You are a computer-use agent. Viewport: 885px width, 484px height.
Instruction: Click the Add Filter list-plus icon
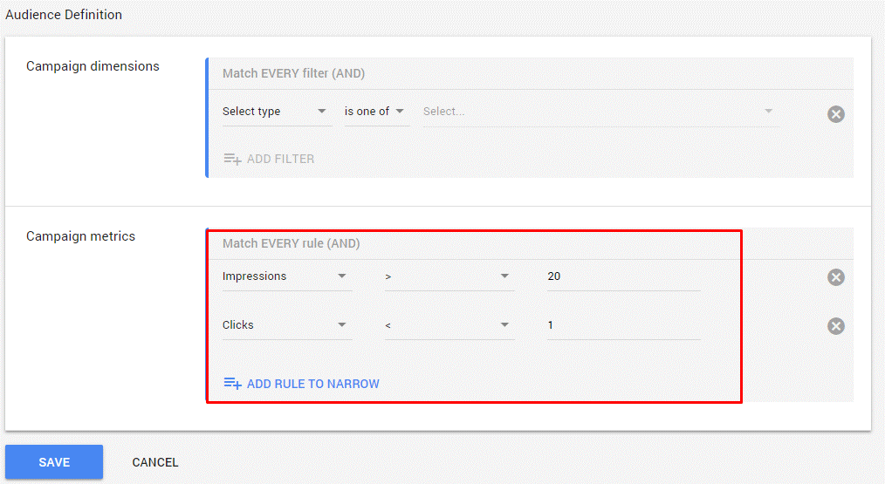[x=232, y=159]
